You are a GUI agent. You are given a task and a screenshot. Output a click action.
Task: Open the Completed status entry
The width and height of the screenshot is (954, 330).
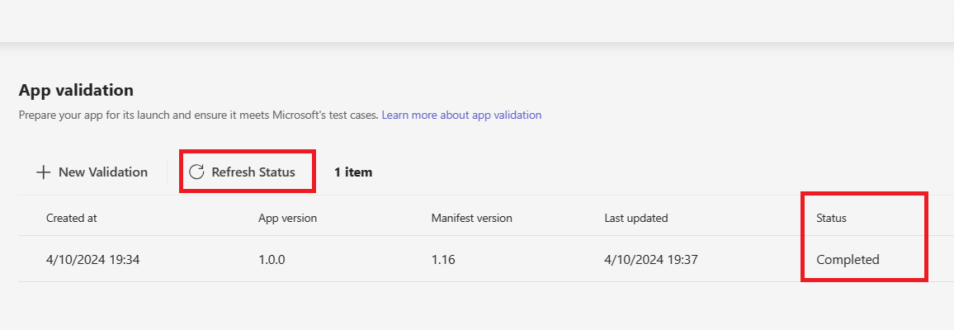pos(848,259)
